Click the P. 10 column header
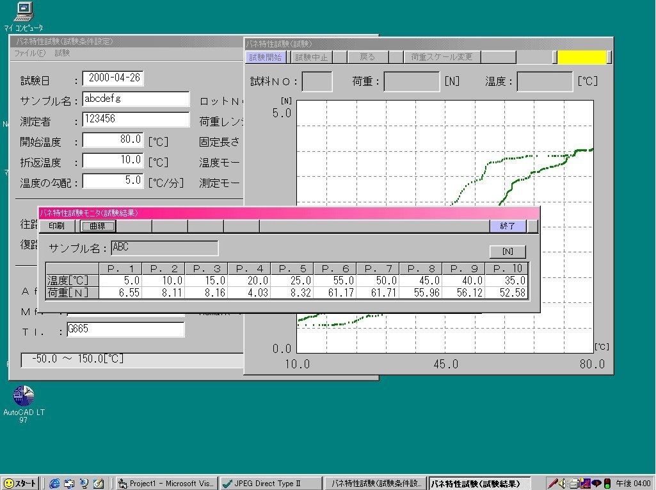 tap(507, 268)
